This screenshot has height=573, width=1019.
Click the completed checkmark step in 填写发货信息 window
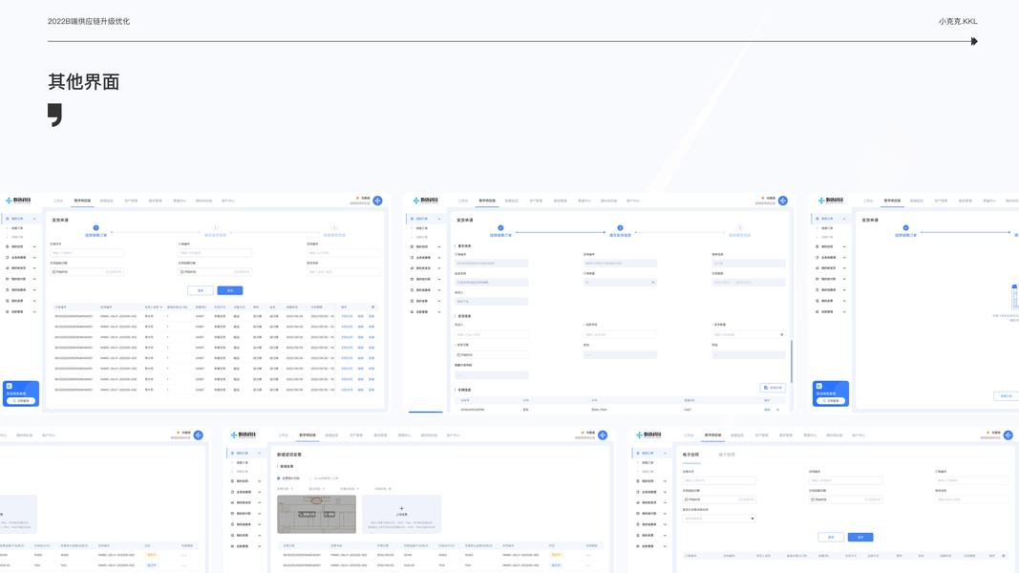501,228
